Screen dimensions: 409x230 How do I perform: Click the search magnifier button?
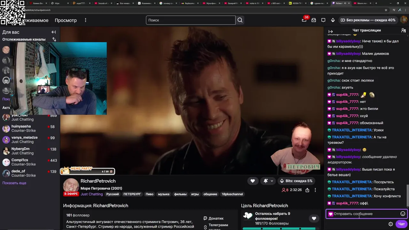point(240,20)
